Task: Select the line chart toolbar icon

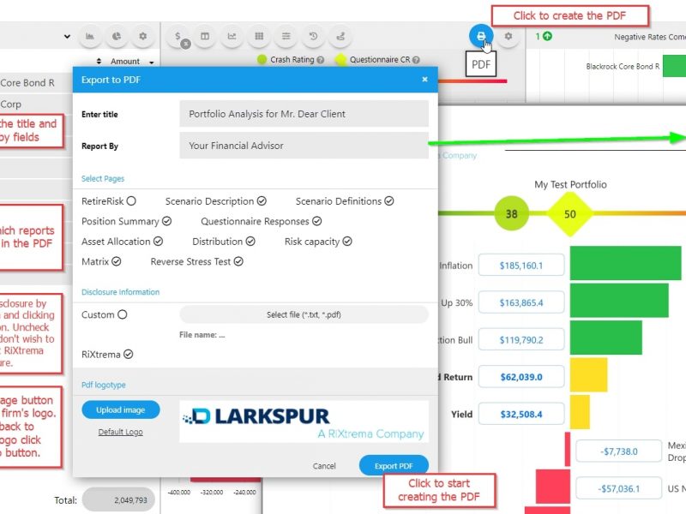Action: (x=232, y=37)
